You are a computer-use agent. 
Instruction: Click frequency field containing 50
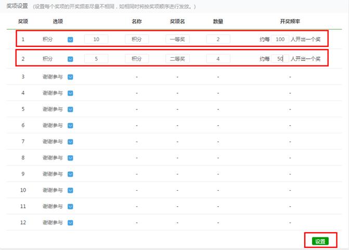coord(280,59)
